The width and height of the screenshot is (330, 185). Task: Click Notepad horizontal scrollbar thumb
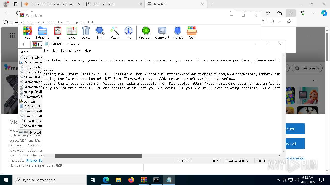coord(98,155)
